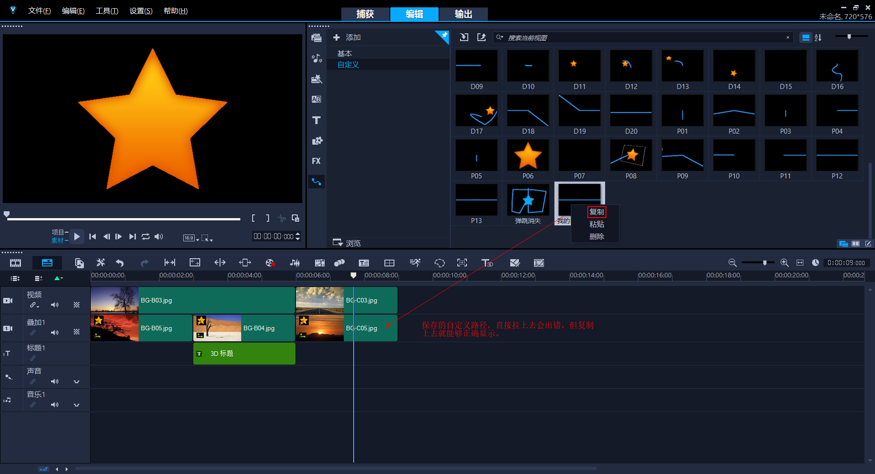
Task: Open the Media library icon
Action: (316, 38)
